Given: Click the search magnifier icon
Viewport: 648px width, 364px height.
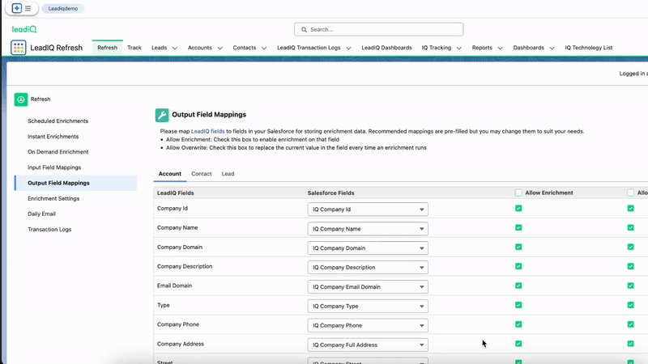Looking at the screenshot, I should [x=305, y=30].
